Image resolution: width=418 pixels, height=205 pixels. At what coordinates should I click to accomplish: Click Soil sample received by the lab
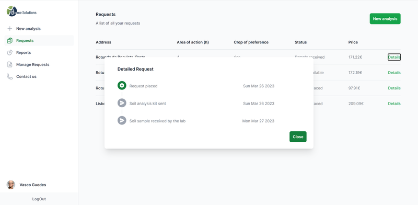pyautogui.click(x=157, y=121)
